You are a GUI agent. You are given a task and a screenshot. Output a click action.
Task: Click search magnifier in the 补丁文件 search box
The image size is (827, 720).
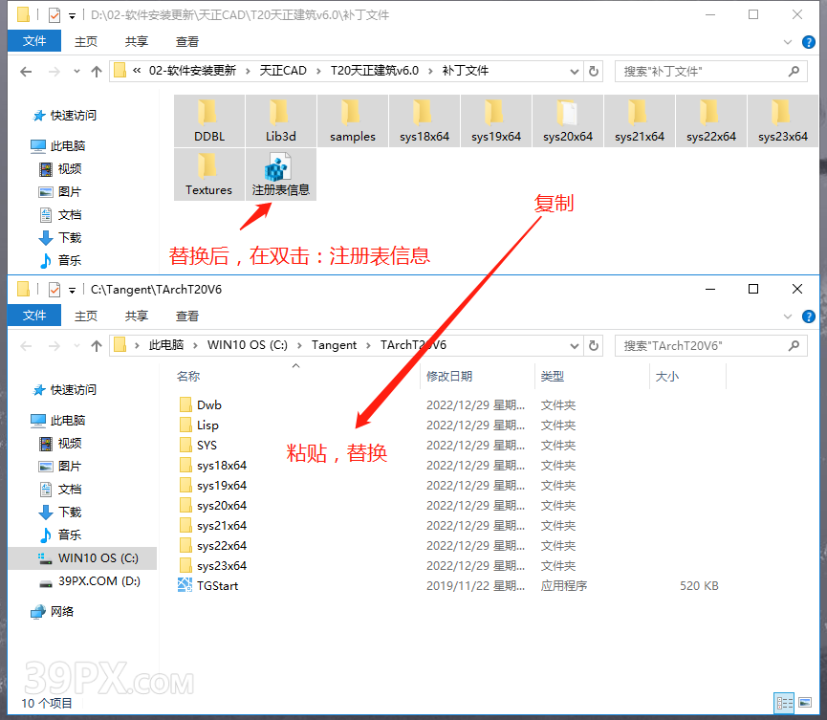794,71
